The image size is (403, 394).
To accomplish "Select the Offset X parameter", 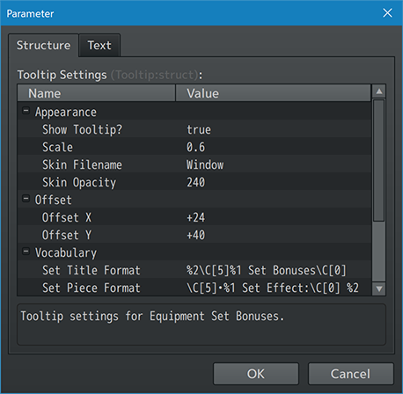I will point(67,217).
